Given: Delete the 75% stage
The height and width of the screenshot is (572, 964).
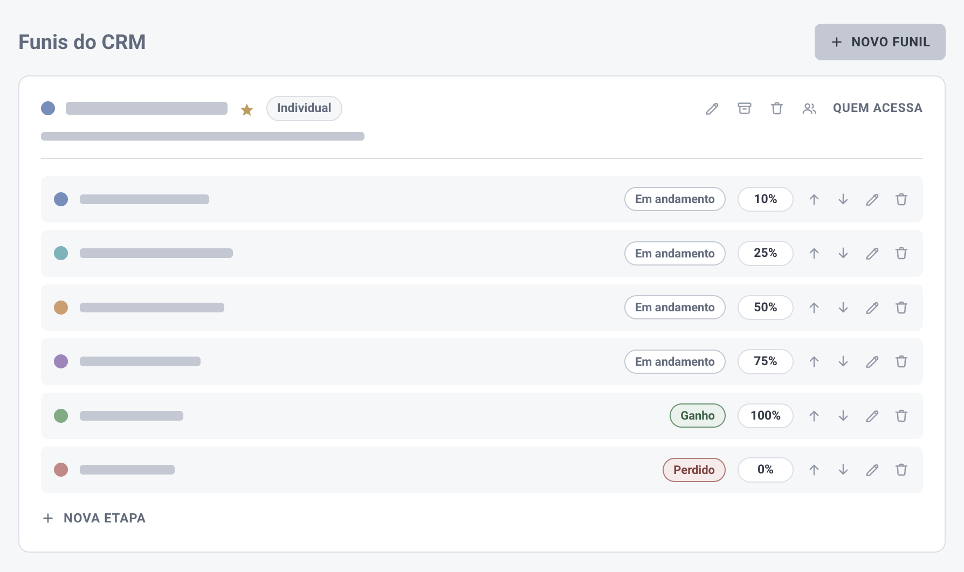Looking at the screenshot, I should pyautogui.click(x=901, y=361).
